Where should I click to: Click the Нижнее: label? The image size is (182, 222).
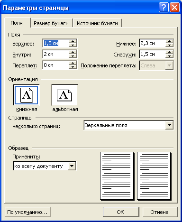click(126, 44)
